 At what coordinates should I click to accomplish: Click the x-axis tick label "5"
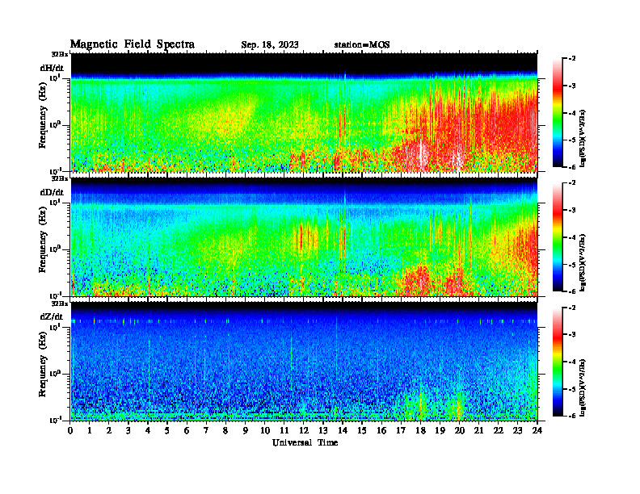click(x=168, y=430)
